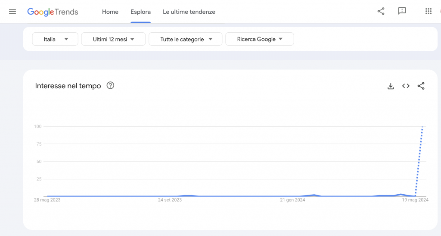Share this page using the top share icon

coord(381,11)
